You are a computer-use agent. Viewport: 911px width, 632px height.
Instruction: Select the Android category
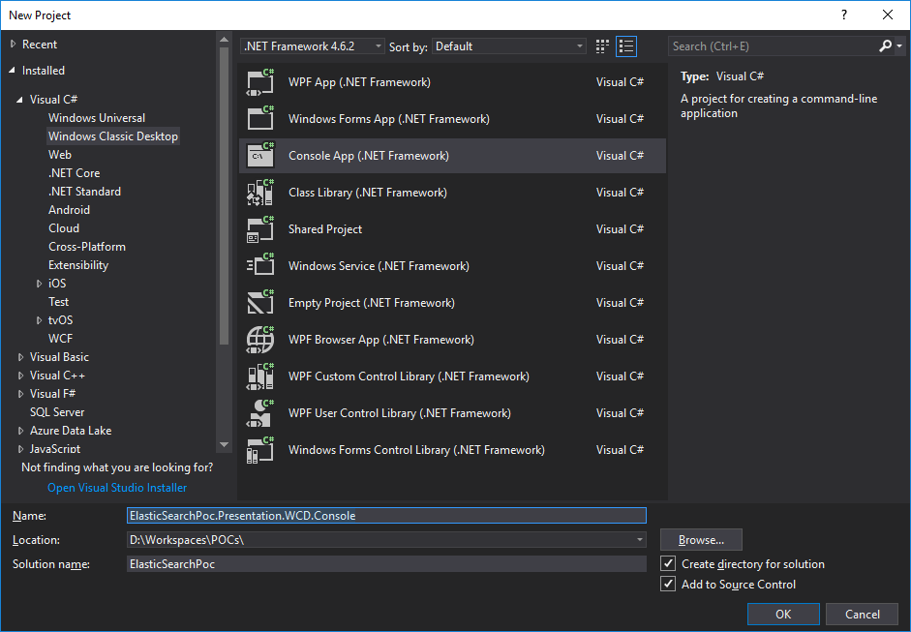pyautogui.click(x=69, y=210)
